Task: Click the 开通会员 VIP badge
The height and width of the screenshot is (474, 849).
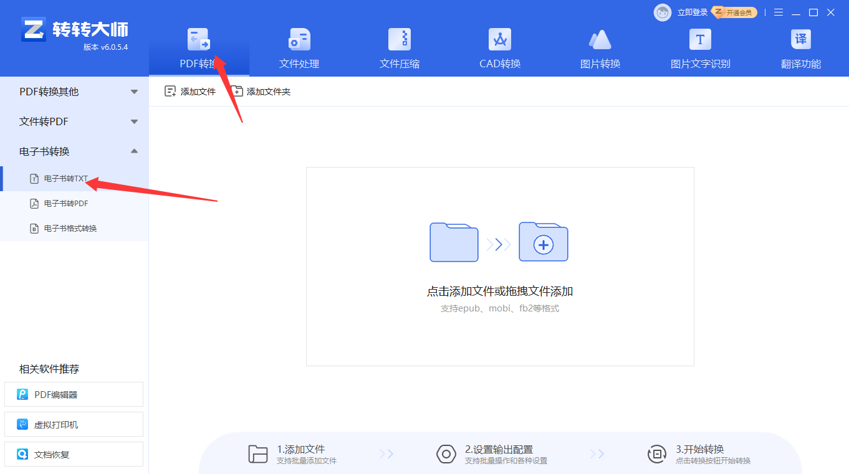Action: click(735, 12)
